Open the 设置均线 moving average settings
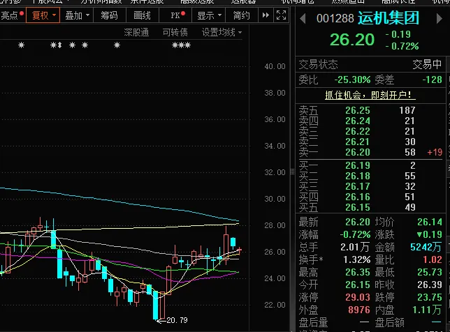This screenshot has width=450, height=332. [x=222, y=32]
